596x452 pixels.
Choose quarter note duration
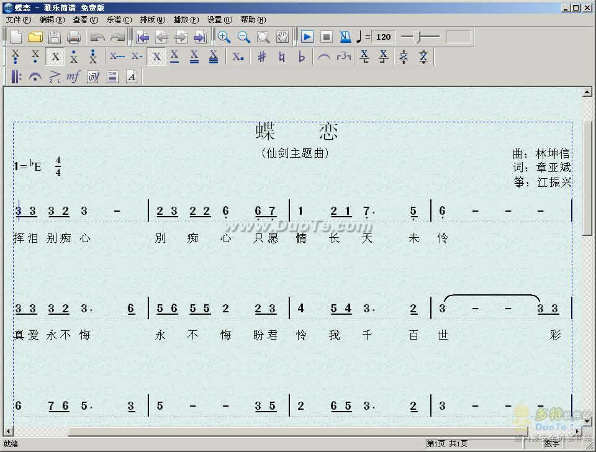point(156,56)
